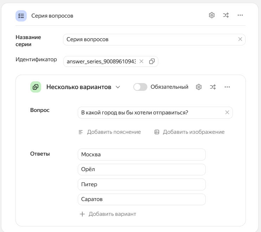Click the "Москва" answer field
This screenshot has width=261, height=232.
[x=141, y=155]
